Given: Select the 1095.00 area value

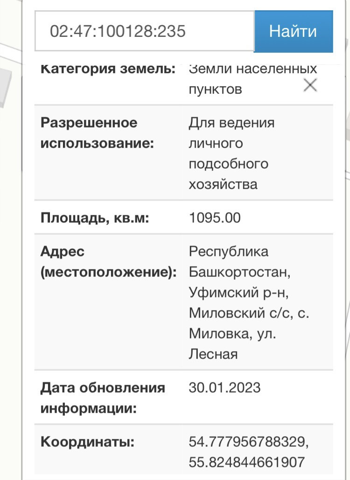Looking at the screenshot, I should 215,218.
